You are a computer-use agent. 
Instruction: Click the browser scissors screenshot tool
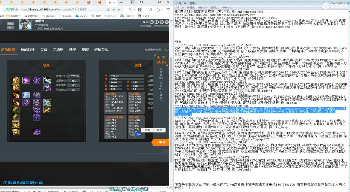pos(130,10)
